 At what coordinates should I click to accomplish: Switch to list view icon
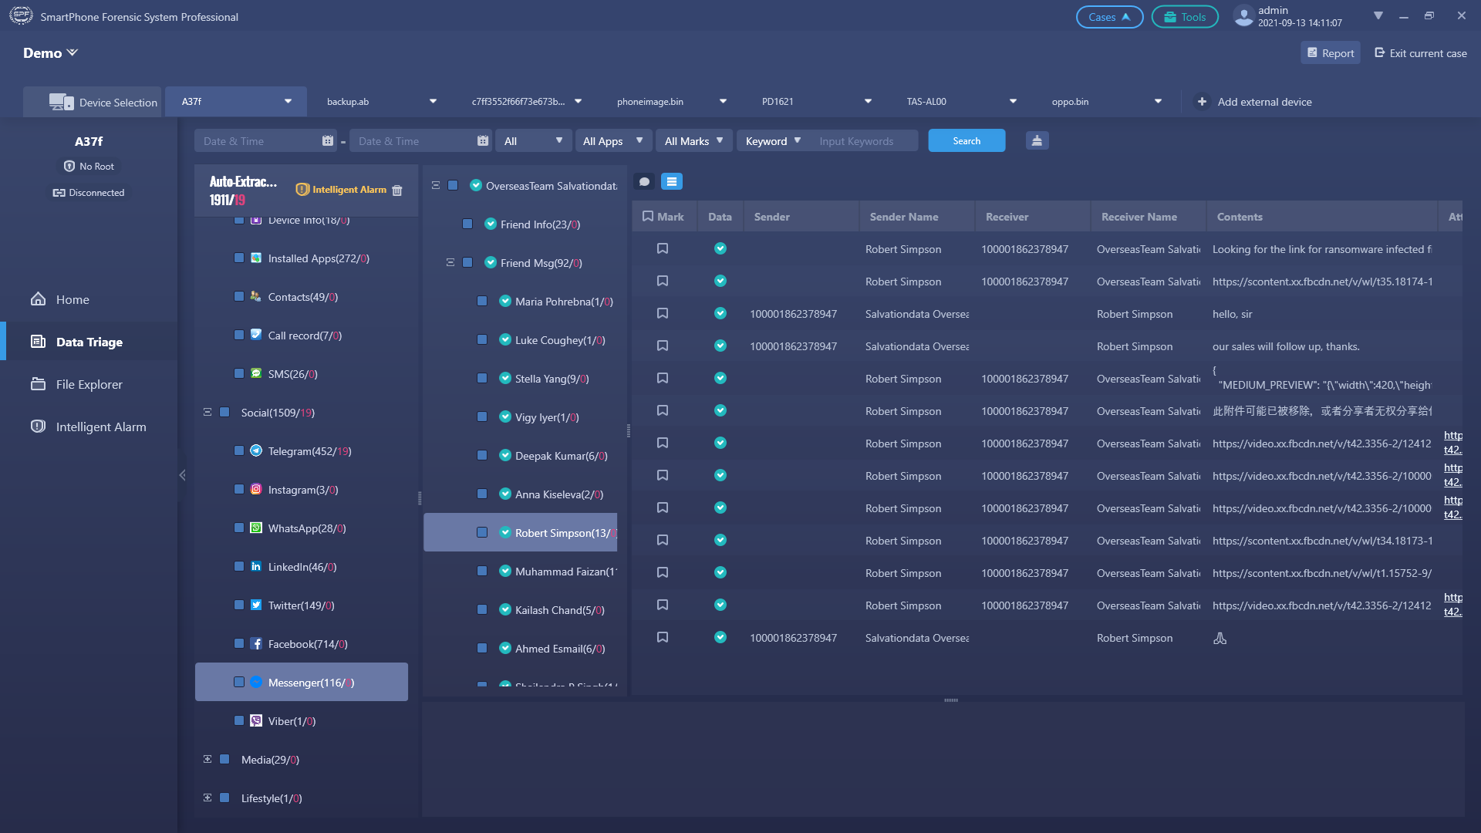(x=672, y=182)
